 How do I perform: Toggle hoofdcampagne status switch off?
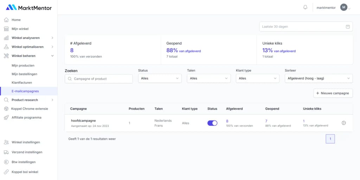(x=212, y=123)
